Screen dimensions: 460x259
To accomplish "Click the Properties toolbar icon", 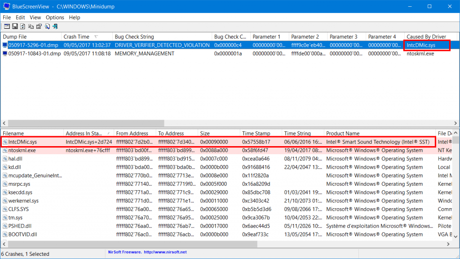I will coord(39,27).
